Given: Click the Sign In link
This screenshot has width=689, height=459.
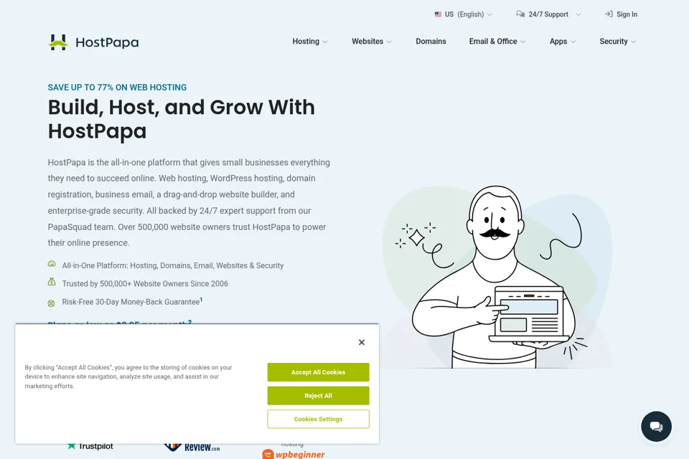Looking at the screenshot, I should click(x=621, y=14).
